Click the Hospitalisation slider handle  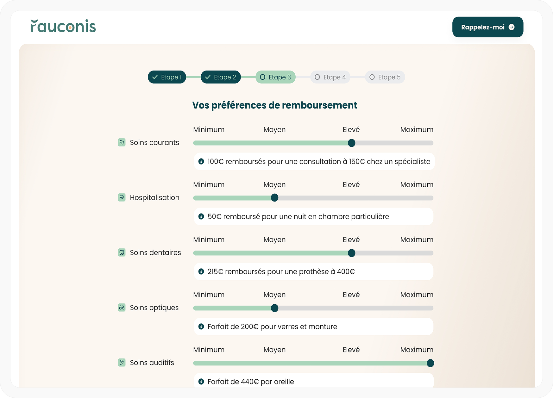[x=275, y=198]
